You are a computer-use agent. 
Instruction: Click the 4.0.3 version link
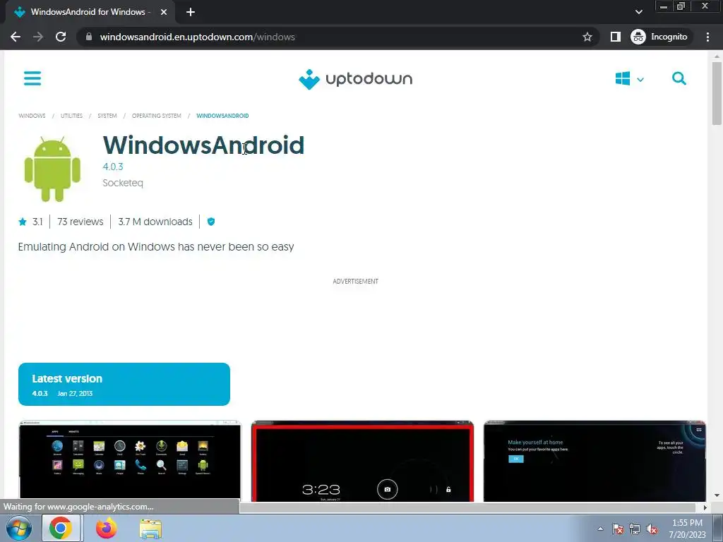[x=113, y=167]
